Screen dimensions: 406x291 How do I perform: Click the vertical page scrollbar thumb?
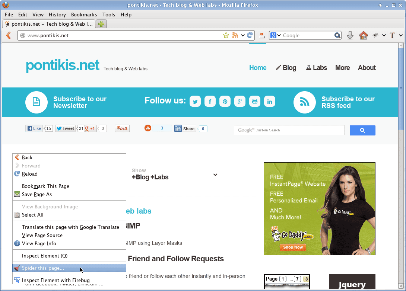401,89
